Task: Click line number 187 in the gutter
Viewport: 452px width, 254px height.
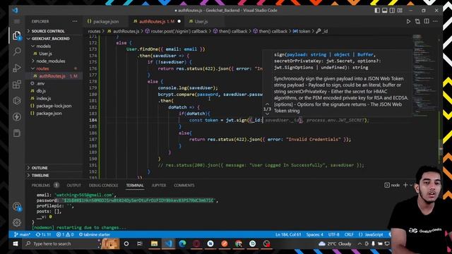Action: tap(93, 140)
